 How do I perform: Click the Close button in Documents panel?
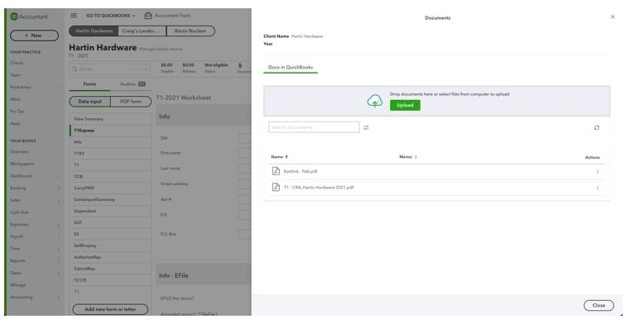pyautogui.click(x=599, y=305)
